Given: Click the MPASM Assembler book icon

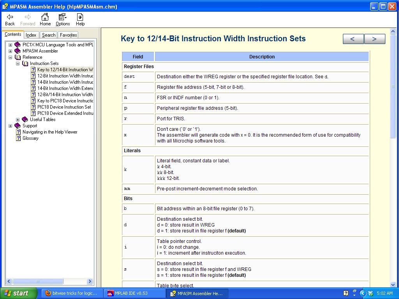Looking at the screenshot, I should point(18,51).
